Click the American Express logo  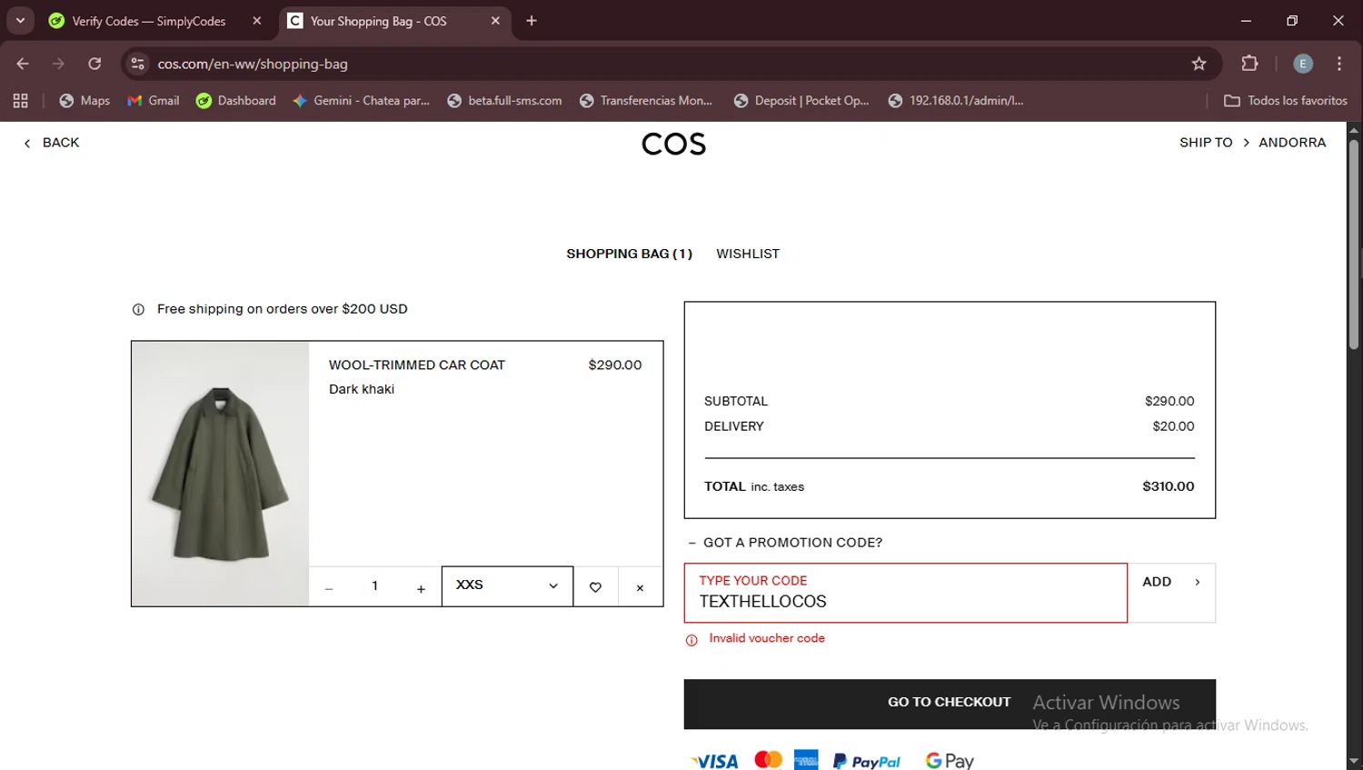pyautogui.click(x=806, y=760)
